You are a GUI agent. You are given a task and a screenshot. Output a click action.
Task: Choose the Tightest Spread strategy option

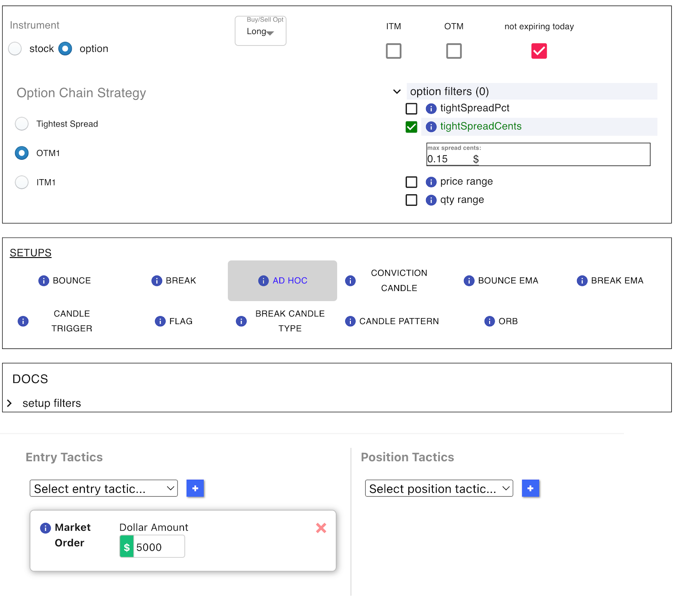pos(22,124)
